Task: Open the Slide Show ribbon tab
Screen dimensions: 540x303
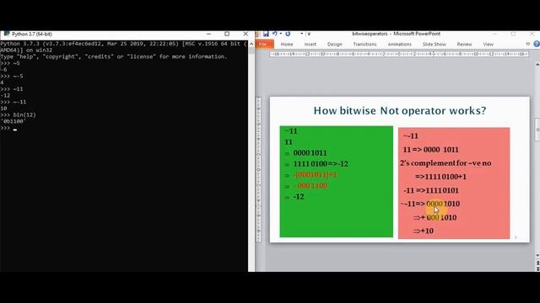Action: [x=435, y=45]
